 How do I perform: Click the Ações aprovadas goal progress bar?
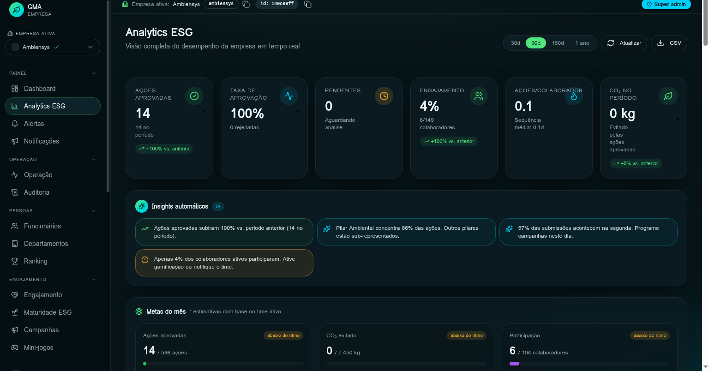click(x=223, y=364)
